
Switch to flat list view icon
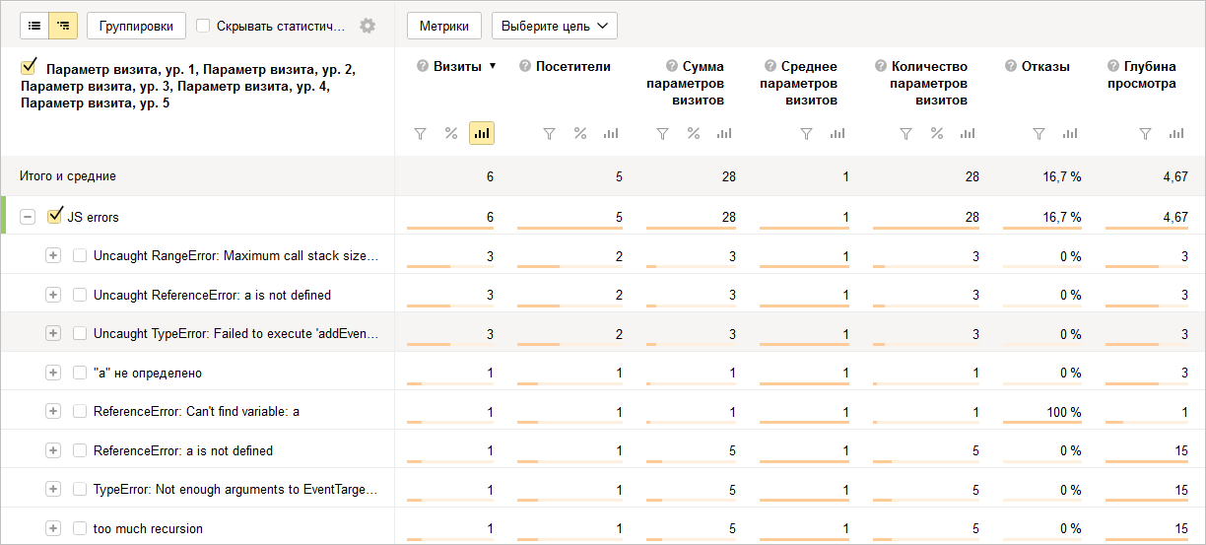coord(34,26)
